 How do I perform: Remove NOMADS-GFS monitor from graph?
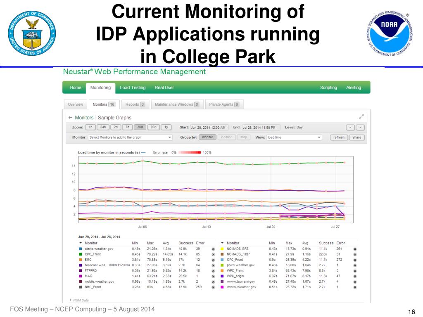click(355, 249)
